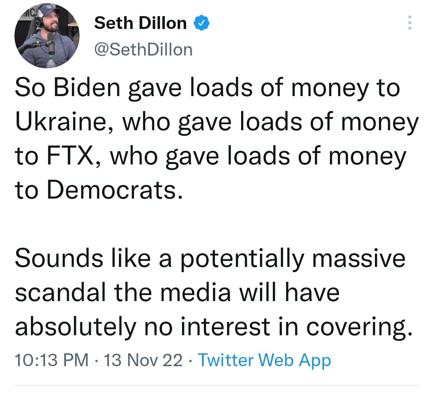Click the 10:13 PM timestamp
Image resolution: width=434 pixels, height=394 pixels.
(x=52, y=360)
